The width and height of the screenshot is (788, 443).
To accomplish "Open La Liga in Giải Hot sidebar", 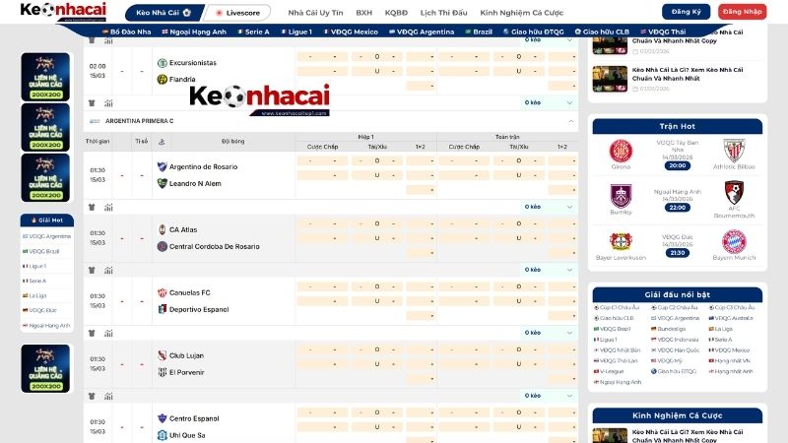I will click(34, 296).
